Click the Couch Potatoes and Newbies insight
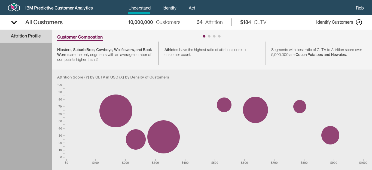The image size is (372, 170). click(x=317, y=52)
